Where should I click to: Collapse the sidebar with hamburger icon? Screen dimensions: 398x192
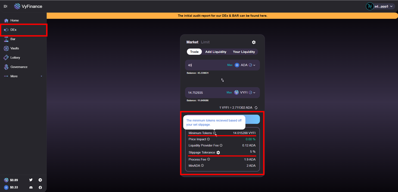pyautogui.click(x=5, y=6)
